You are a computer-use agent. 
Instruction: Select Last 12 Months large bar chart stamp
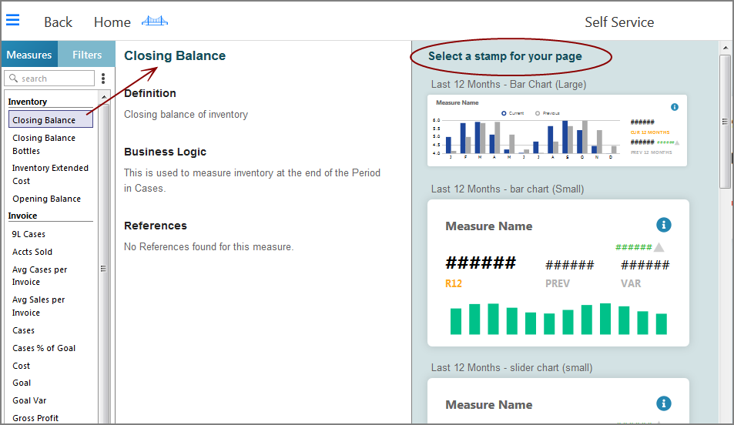pos(557,130)
